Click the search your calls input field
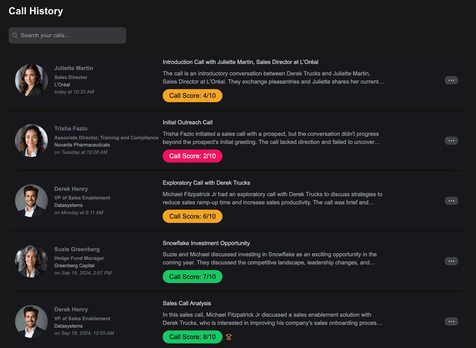The width and height of the screenshot is (476, 348). [x=67, y=35]
